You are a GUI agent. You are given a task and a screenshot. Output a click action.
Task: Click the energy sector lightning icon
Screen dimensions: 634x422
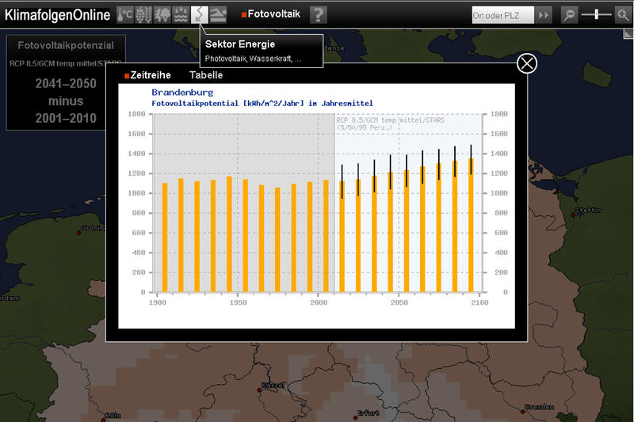coord(200,14)
